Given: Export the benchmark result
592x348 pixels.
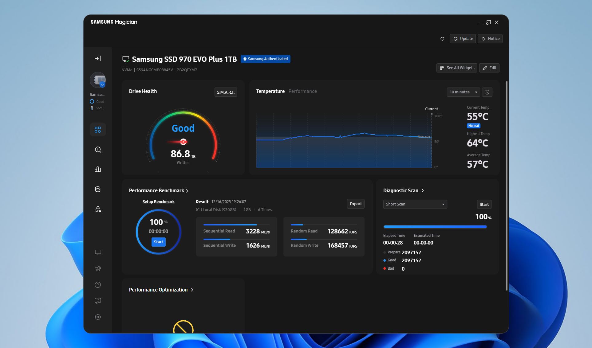Looking at the screenshot, I should point(355,204).
